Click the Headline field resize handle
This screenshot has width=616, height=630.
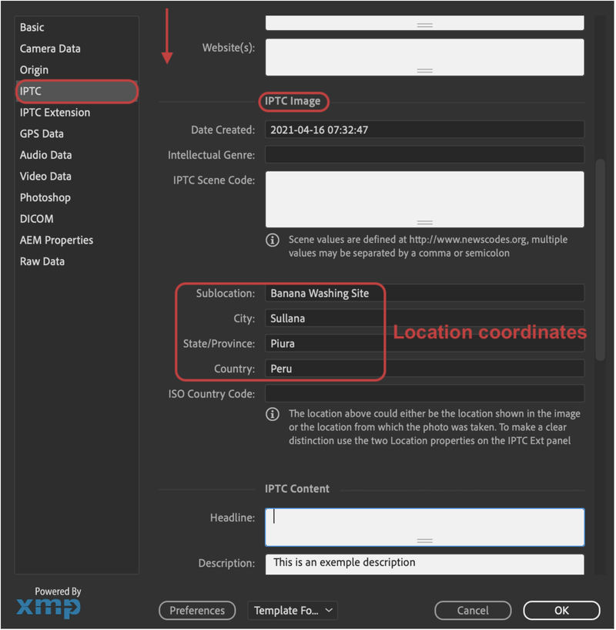[x=424, y=541]
